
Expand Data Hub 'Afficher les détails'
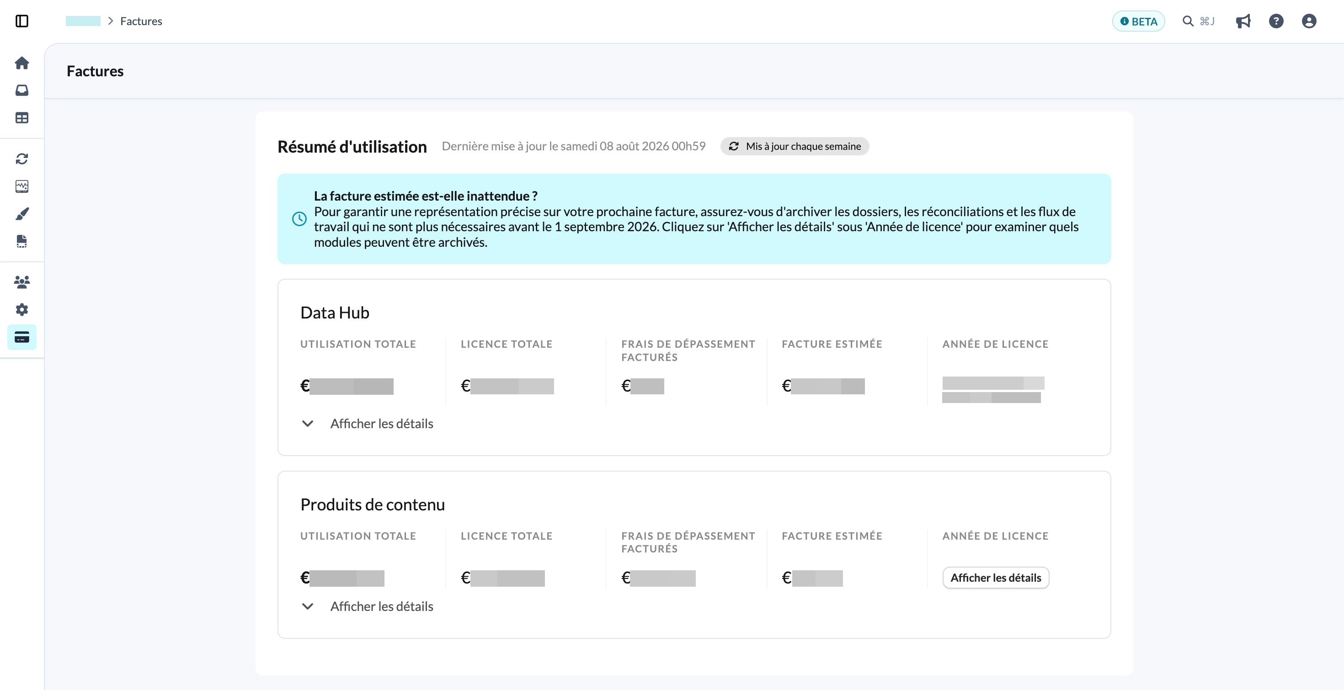click(x=367, y=424)
